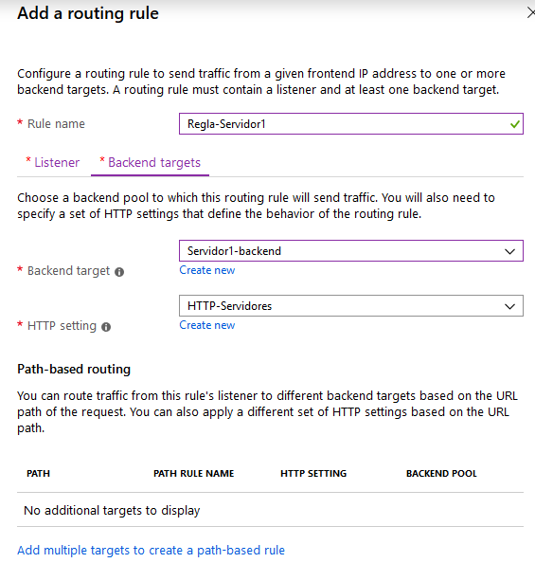
Task: Expand the HTTP-Servidores dropdown arrow
Action: 509,306
